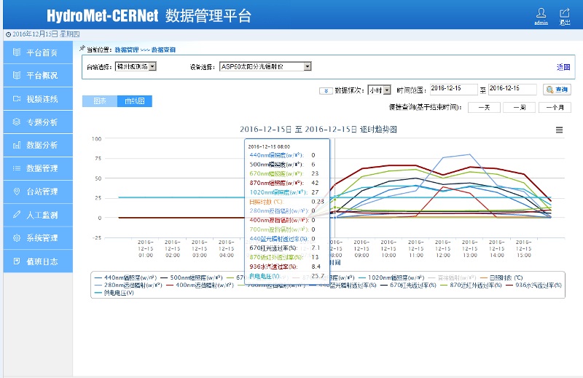Click the admin user icon
The width and height of the screenshot is (583, 378).
[x=541, y=13]
